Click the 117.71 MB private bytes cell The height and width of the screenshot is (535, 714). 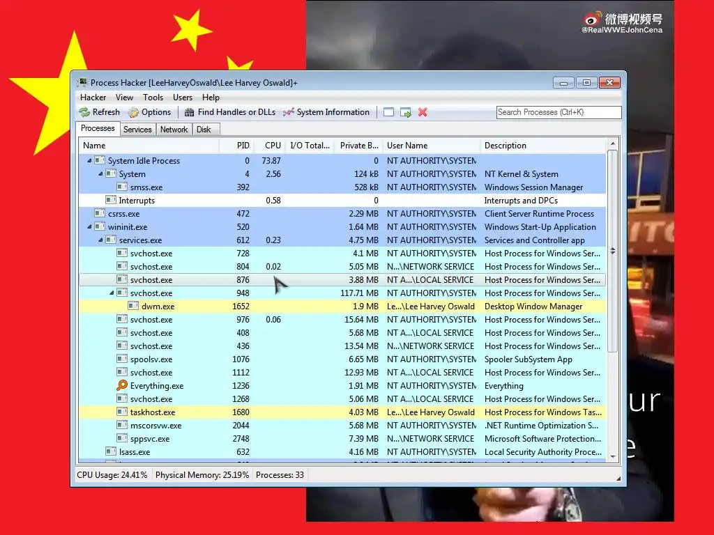click(359, 293)
